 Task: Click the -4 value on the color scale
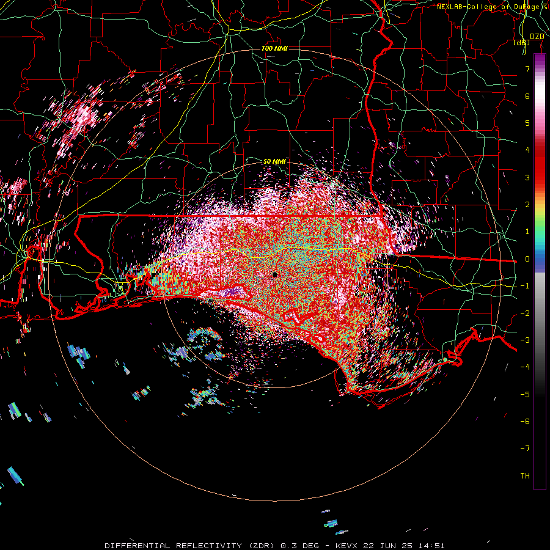click(x=525, y=367)
